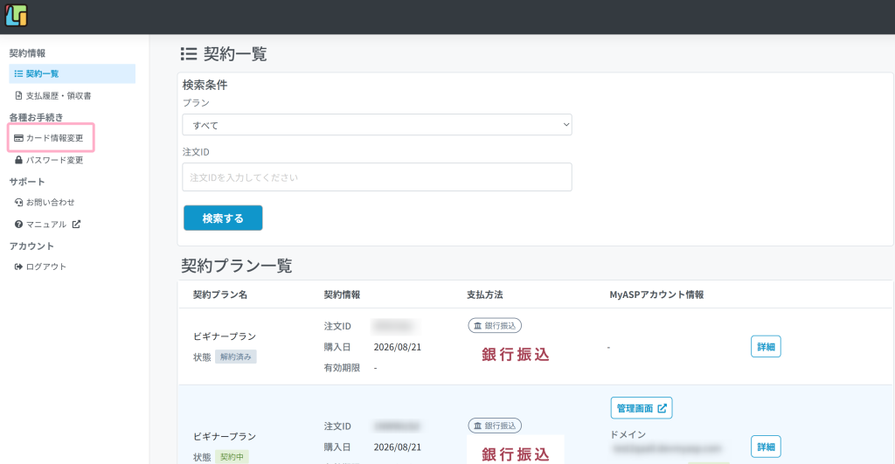Click the 銀行振込 badge in first row

click(x=495, y=325)
